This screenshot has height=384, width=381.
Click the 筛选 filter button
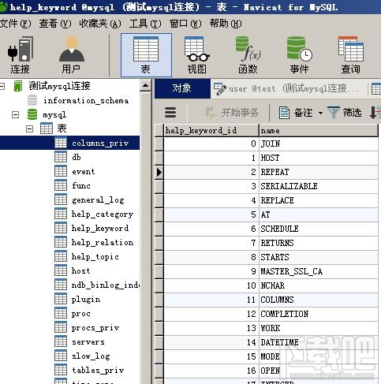click(345, 113)
